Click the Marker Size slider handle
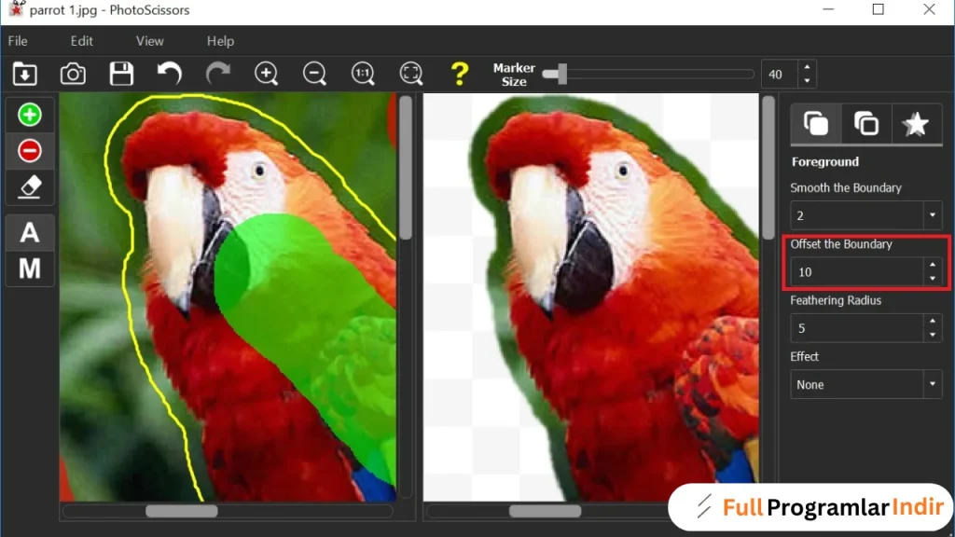This screenshot has width=955, height=537. [x=561, y=74]
